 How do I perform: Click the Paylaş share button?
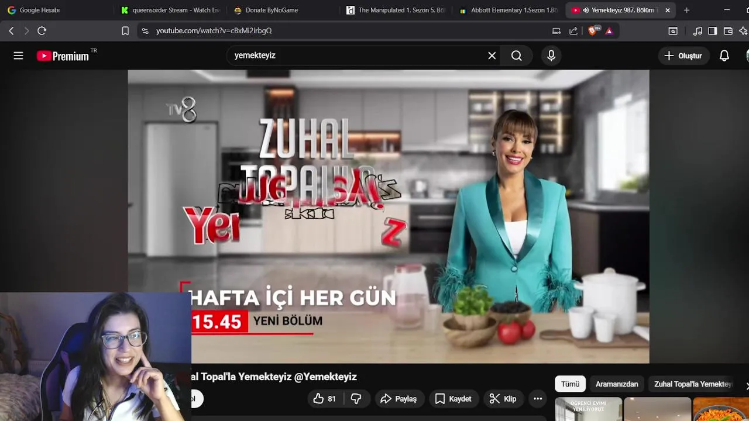point(398,399)
